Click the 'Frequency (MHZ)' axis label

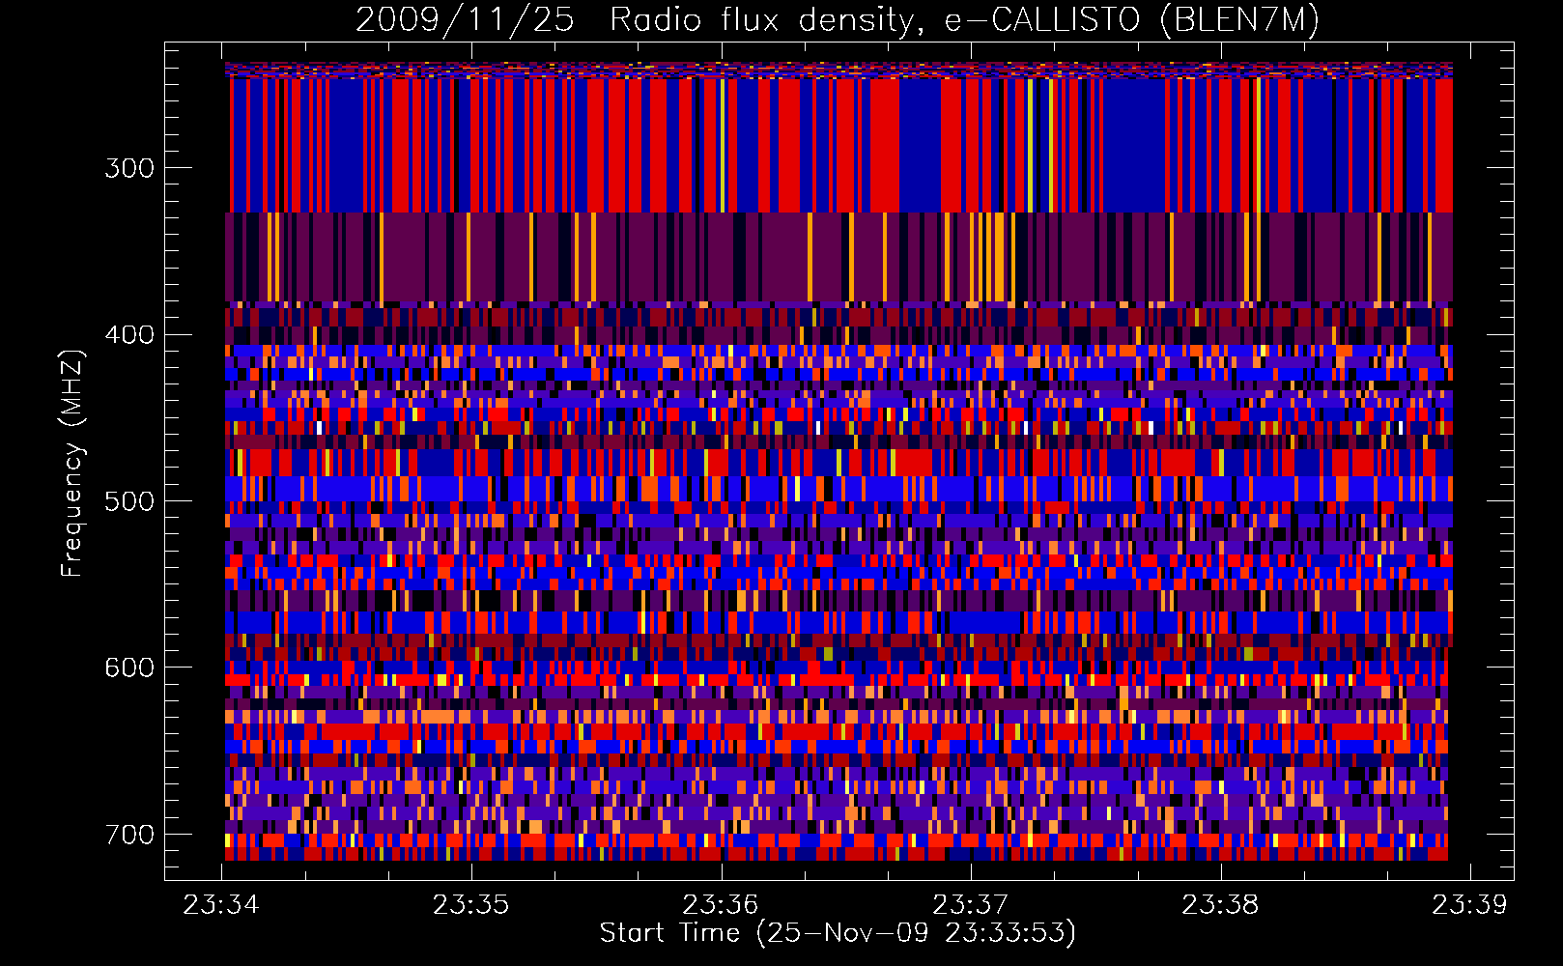[x=72, y=463]
